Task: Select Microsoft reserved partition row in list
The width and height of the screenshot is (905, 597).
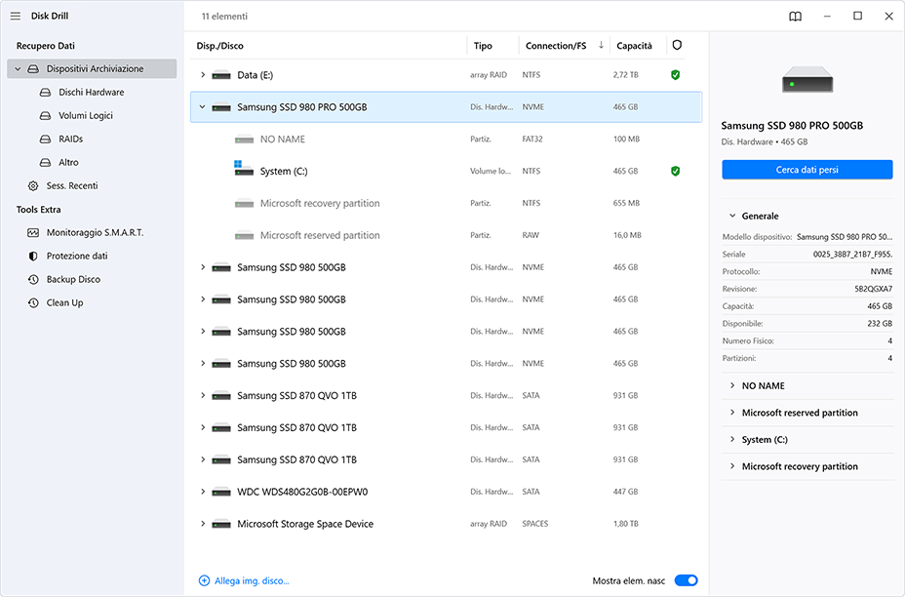Action: click(446, 235)
